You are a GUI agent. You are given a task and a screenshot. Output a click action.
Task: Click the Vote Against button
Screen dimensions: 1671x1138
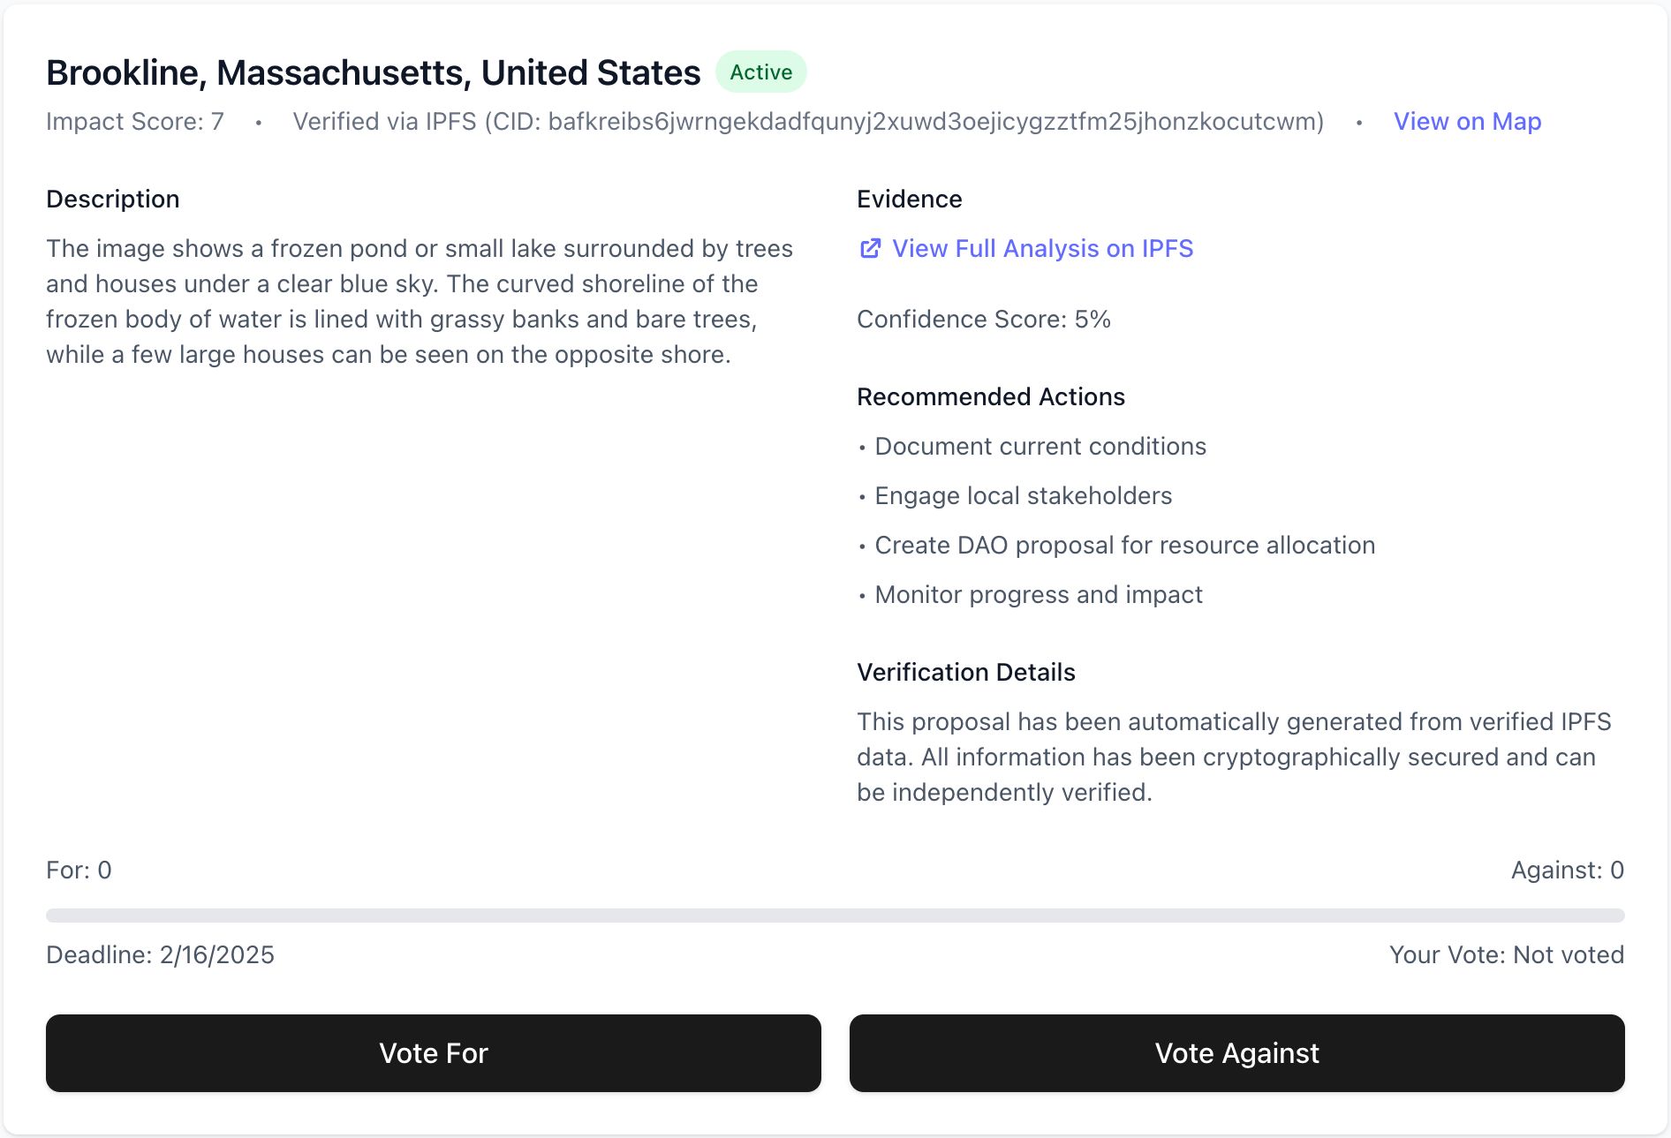coord(1236,1053)
